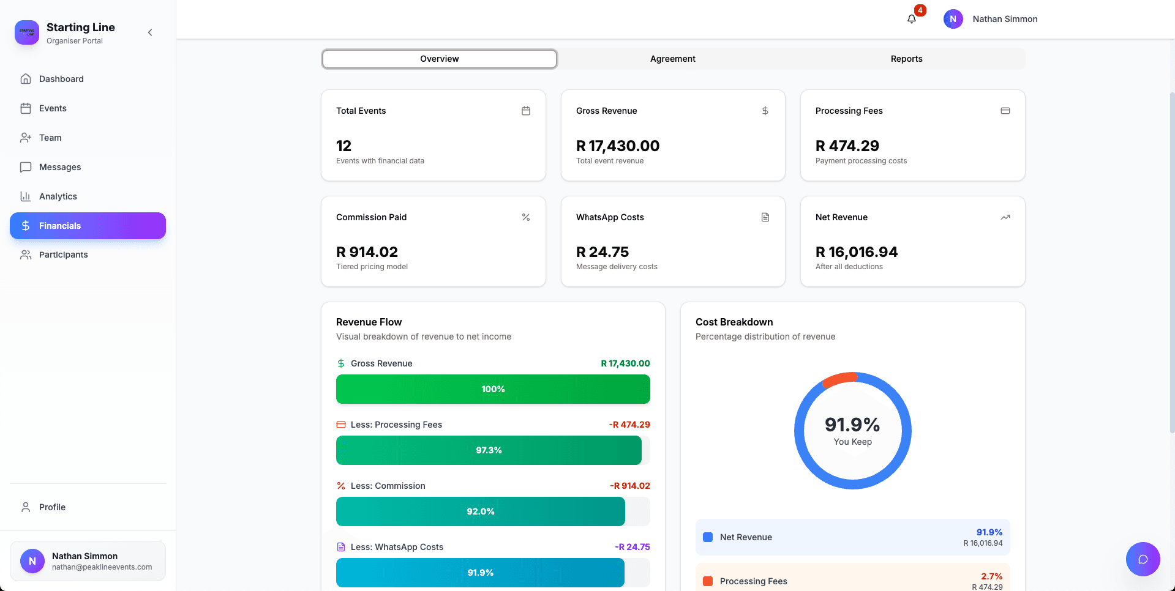Click the 100% Gross Revenue progress bar

pos(493,389)
